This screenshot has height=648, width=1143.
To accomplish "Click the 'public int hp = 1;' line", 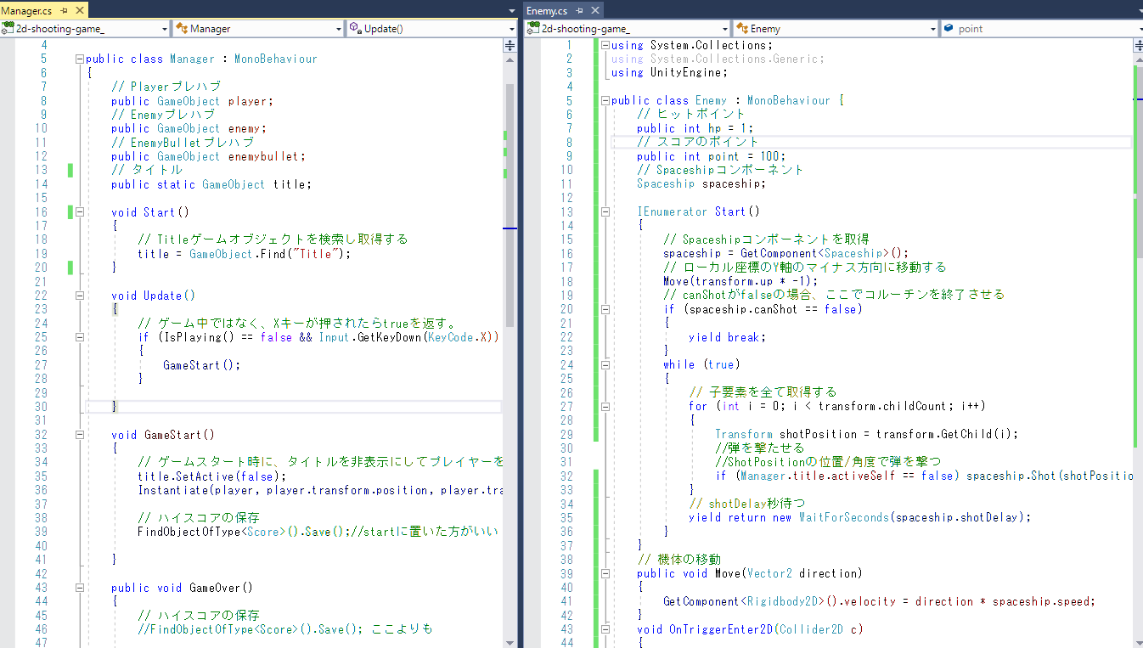I will coord(695,128).
